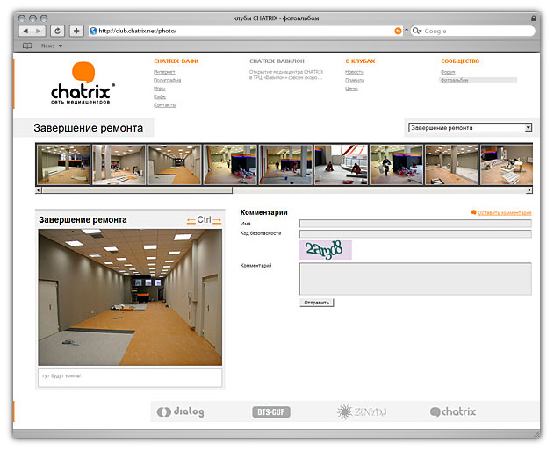Click the browser Back arrow button
This screenshot has width=554, height=450.
point(25,31)
